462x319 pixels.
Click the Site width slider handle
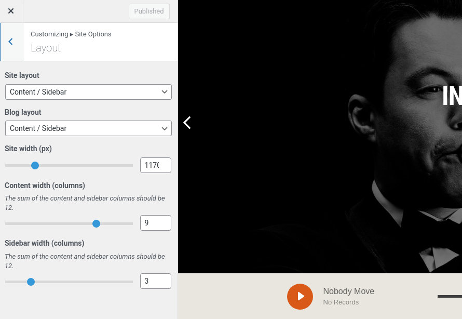[35, 166]
